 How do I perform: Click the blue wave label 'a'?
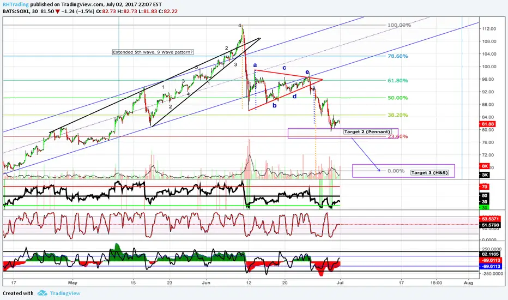(255, 65)
